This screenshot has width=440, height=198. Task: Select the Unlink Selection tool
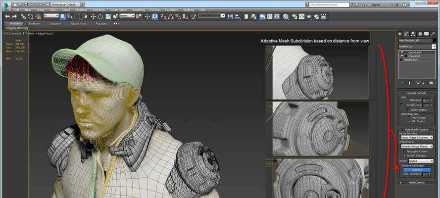tap(31, 16)
